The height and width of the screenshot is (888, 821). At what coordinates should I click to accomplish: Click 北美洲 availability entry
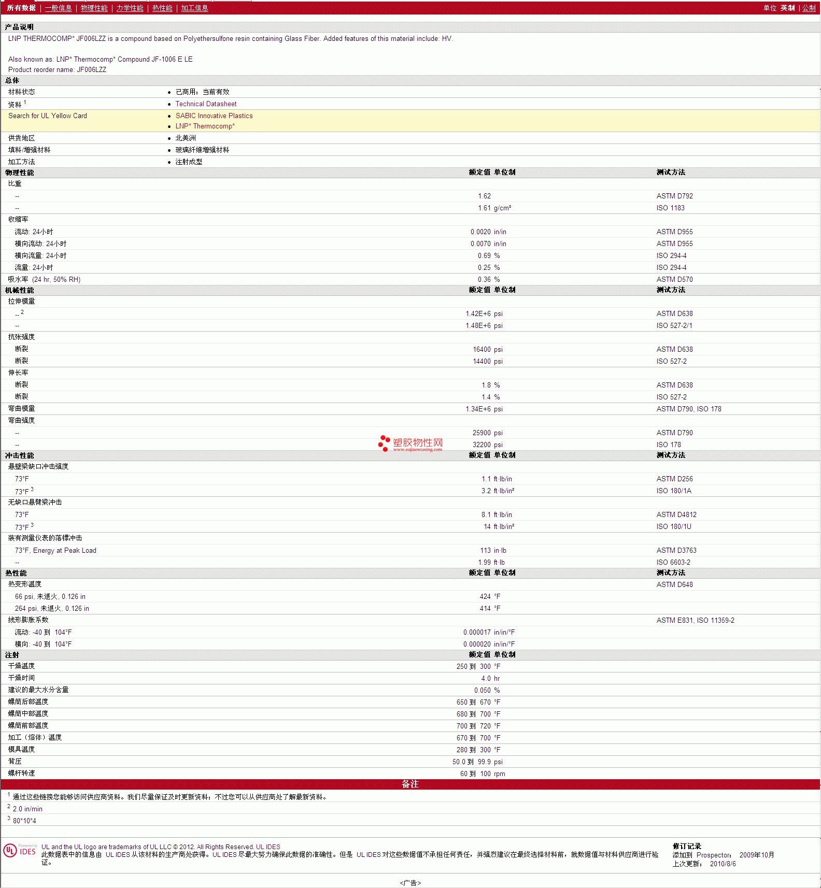pyautogui.click(x=186, y=138)
